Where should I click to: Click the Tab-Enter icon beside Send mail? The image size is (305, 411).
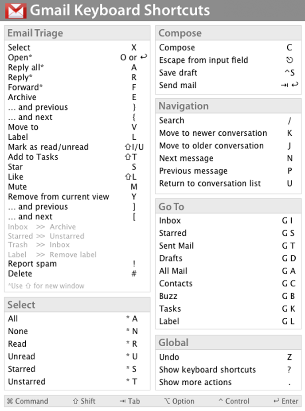(289, 85)
